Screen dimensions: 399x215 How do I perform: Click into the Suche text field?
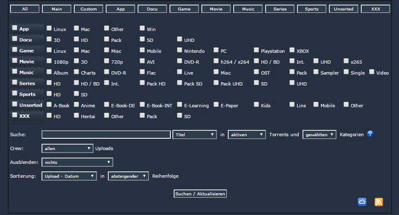point(106,135)
